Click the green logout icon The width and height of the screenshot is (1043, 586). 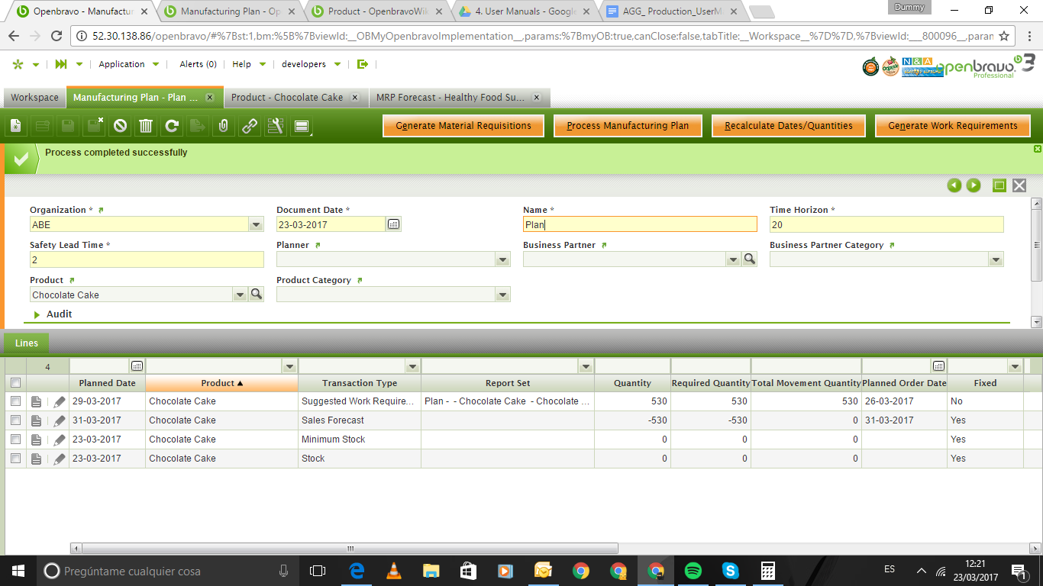coord(363,64)
